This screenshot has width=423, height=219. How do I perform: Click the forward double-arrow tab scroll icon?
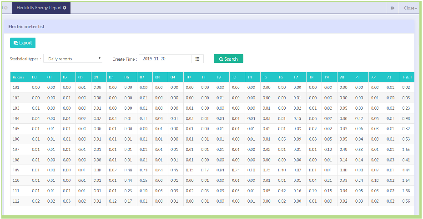tap(392, 8)
